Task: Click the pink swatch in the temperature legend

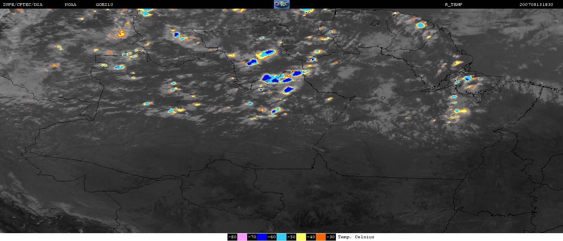Action: [242, 237]
